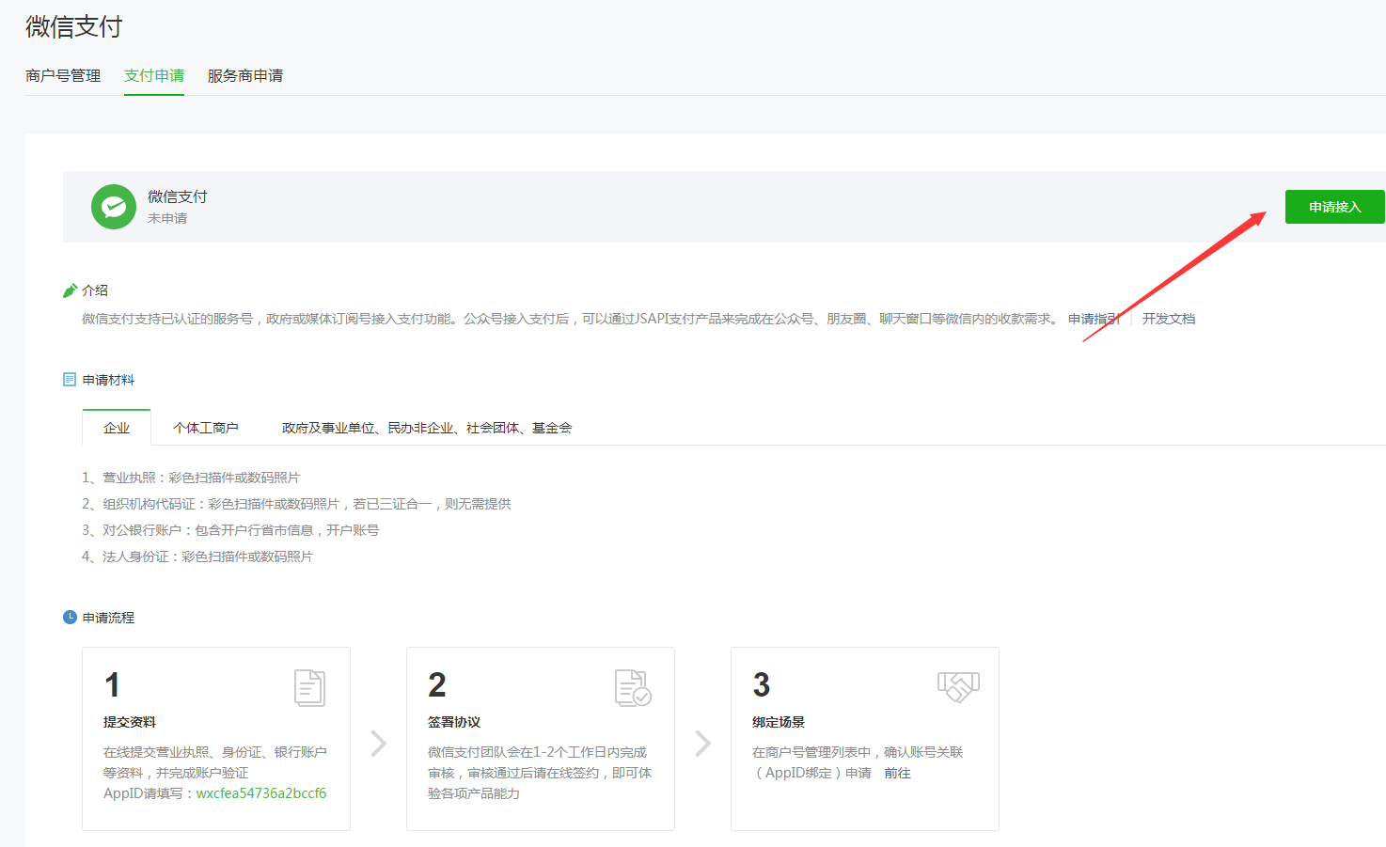Click the document icon beside 申请材料
The height and width of the screenshot is (847, 1386).
pyautogui.click(x=70, y=380)
